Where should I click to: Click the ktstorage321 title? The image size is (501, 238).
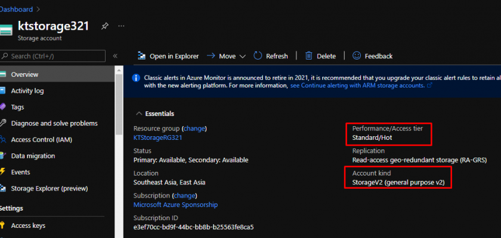[x=53, y=26]
